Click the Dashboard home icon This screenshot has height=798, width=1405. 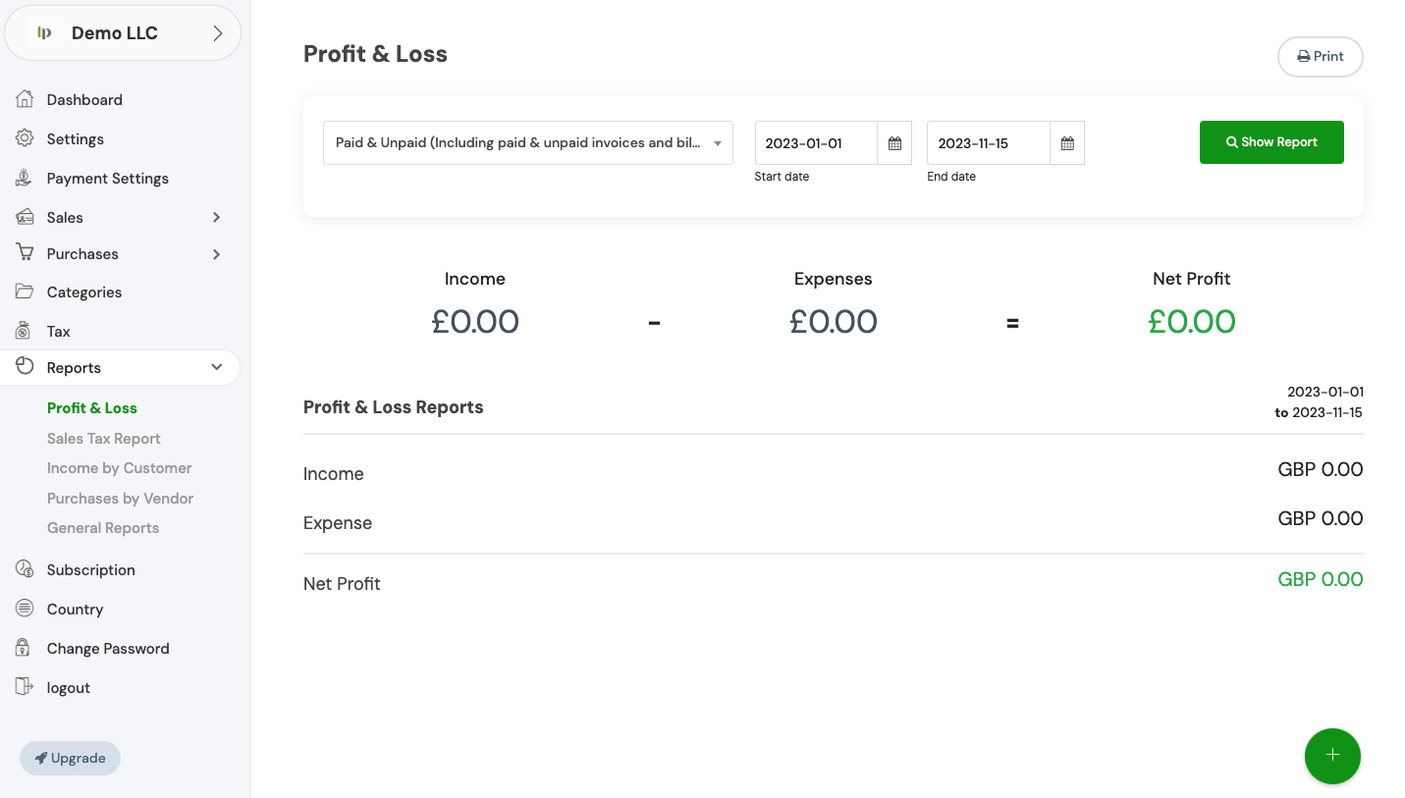[25, 99]
